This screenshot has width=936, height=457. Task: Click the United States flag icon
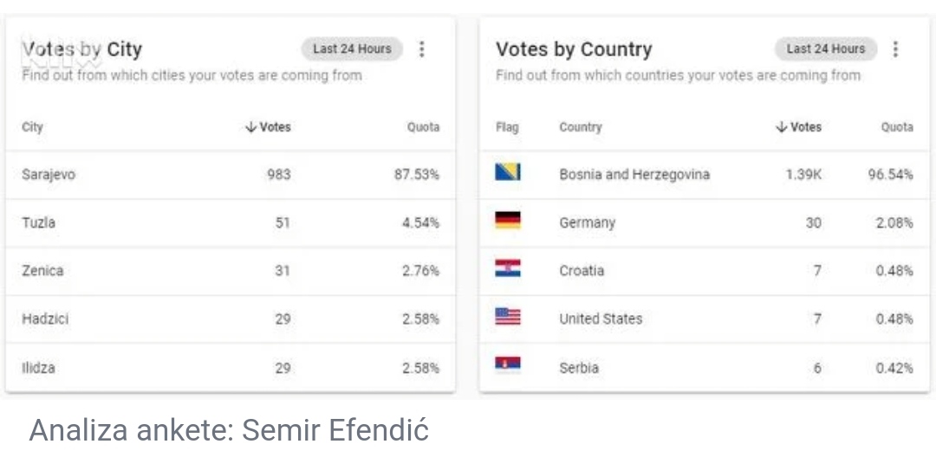click(507, 317)
